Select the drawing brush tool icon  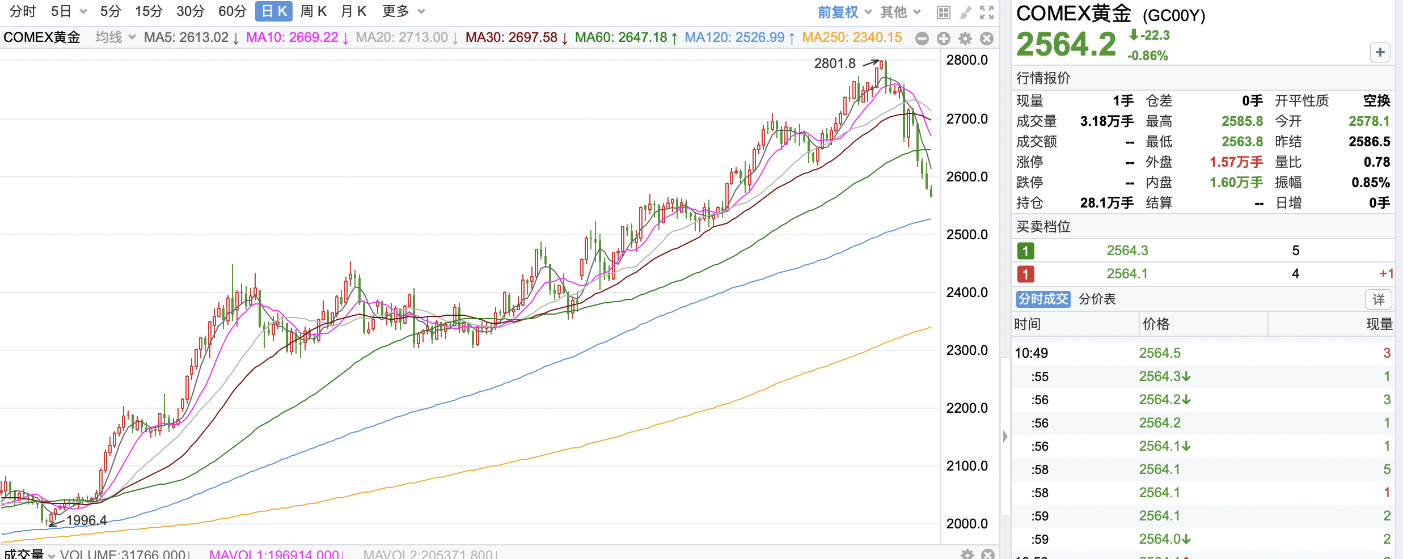coord(965,12)
